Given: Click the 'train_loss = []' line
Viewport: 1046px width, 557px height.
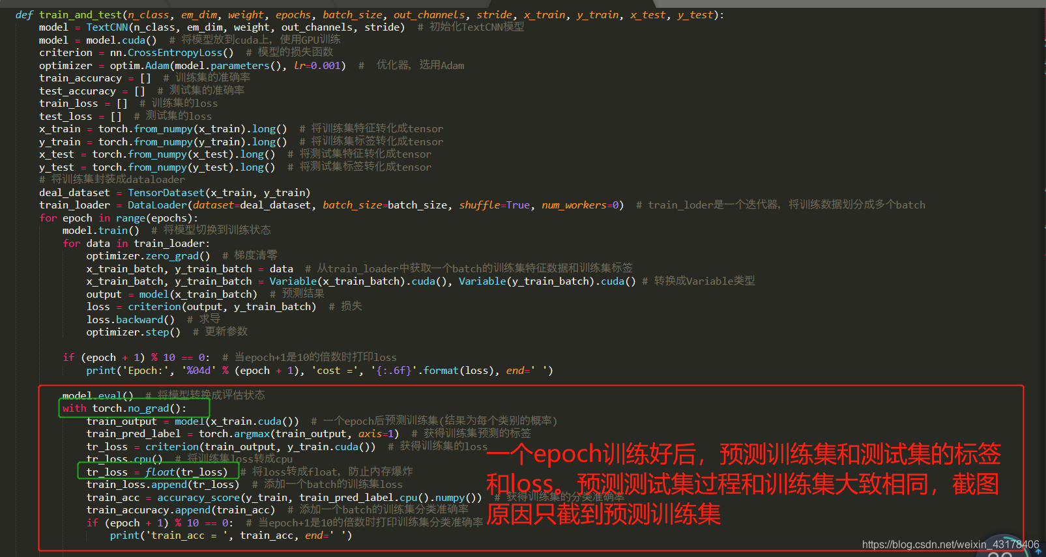Looking at the screenshot, I should [83, 104].
